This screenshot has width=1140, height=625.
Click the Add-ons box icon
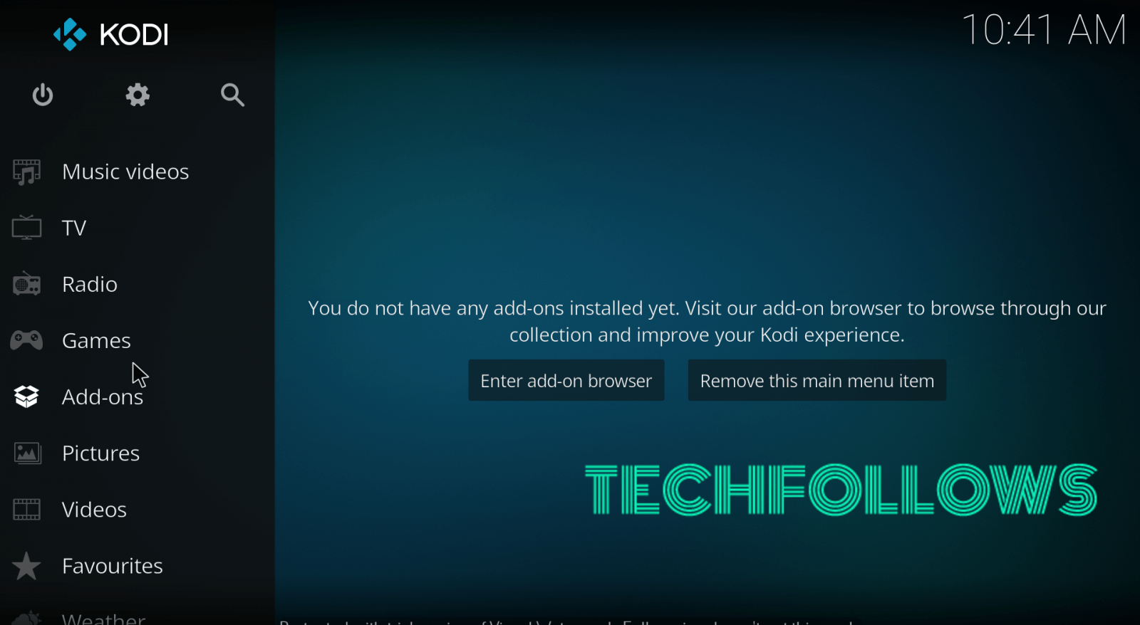click(x=26, y=396)
